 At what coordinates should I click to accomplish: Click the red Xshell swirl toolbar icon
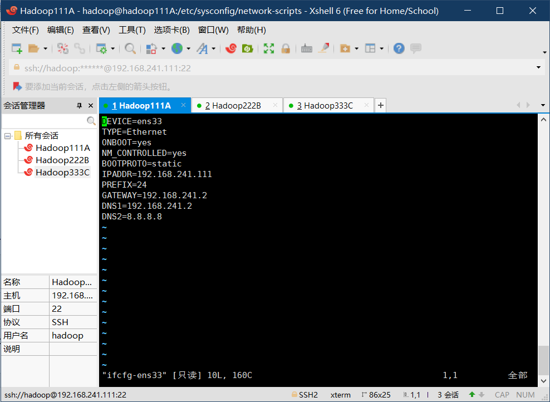point(231,48)
